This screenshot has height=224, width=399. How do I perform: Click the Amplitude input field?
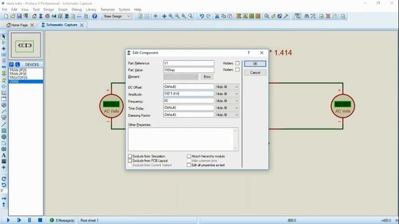click(188, 94)
